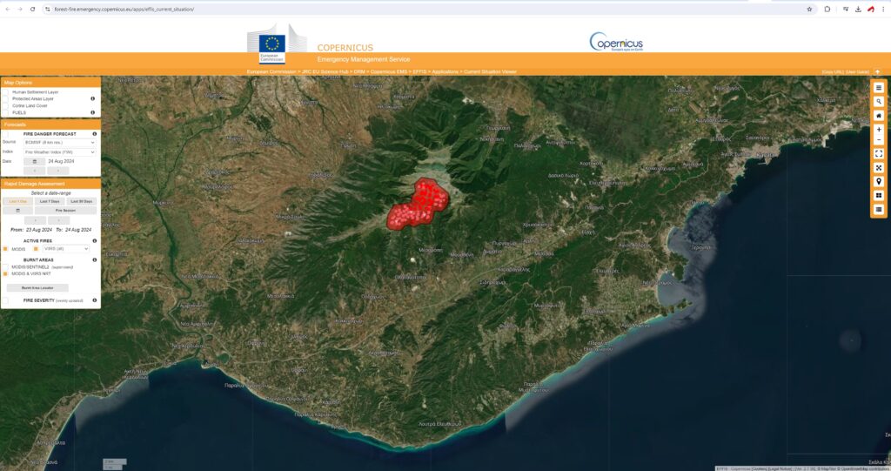Open the map layers menu icon
891x471 pixels.
(879, 88)
